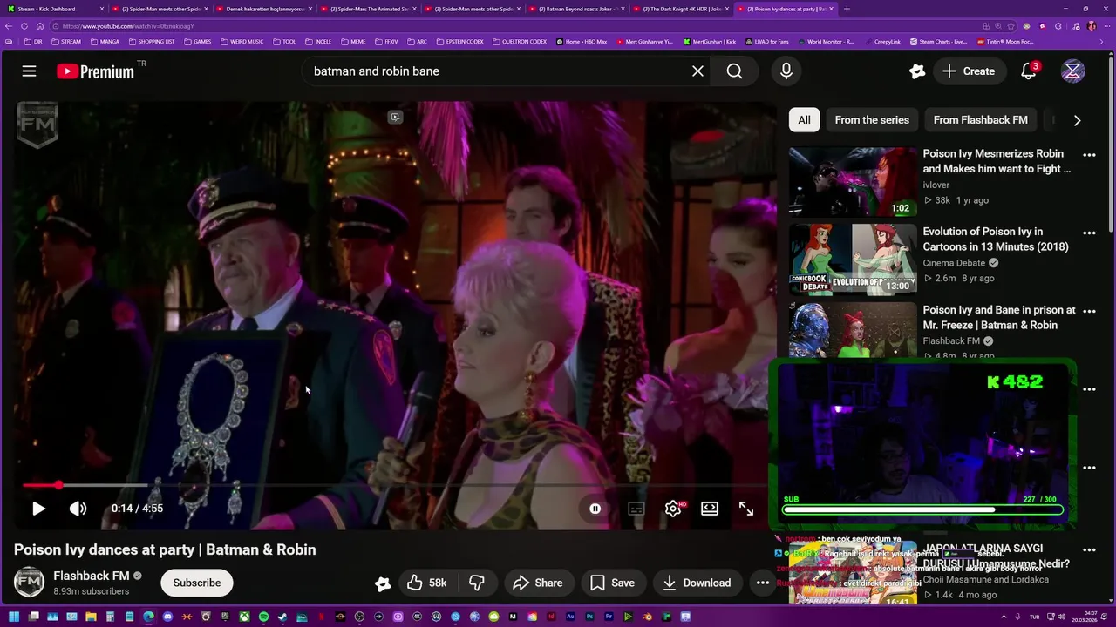1116x627 pixels.
Task: Like the video (58k)
Action: point(427,583)
